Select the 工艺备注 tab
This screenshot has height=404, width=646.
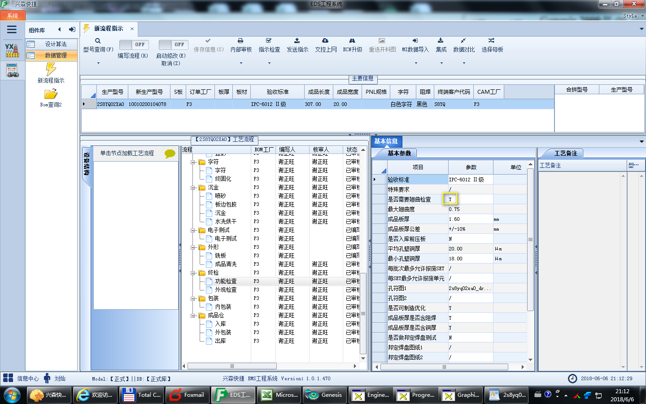(x=566, y=153)
